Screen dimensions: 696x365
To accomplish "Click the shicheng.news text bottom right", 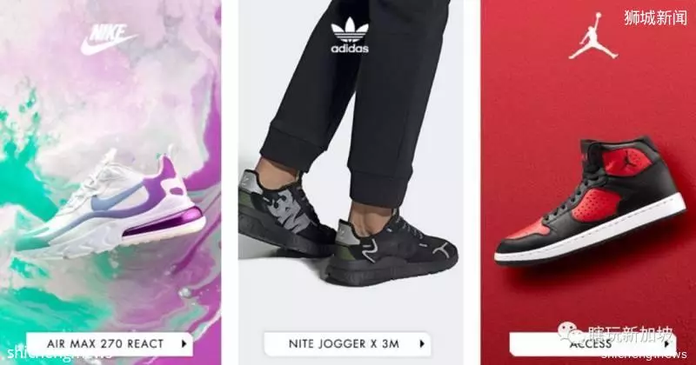I will coord(644,354).
